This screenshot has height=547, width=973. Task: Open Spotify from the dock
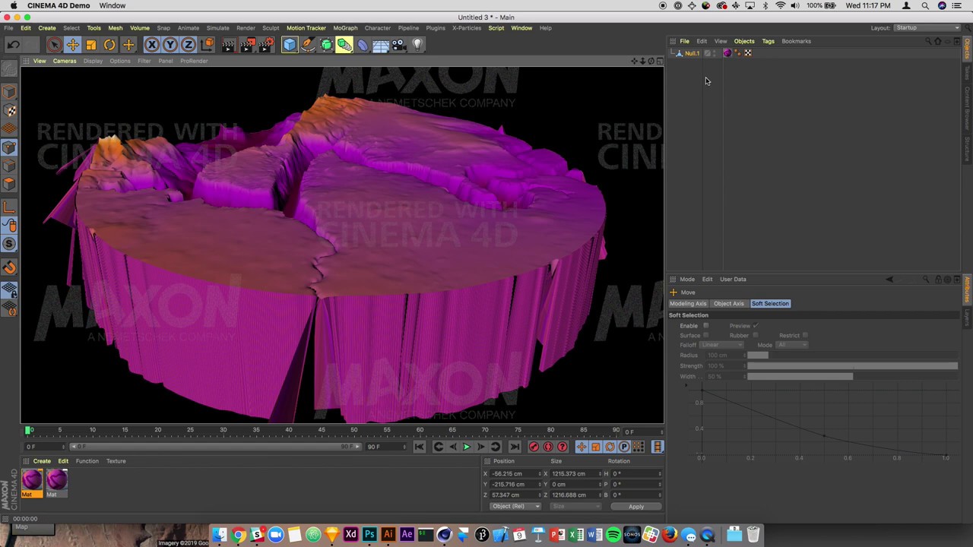point(613,535)
